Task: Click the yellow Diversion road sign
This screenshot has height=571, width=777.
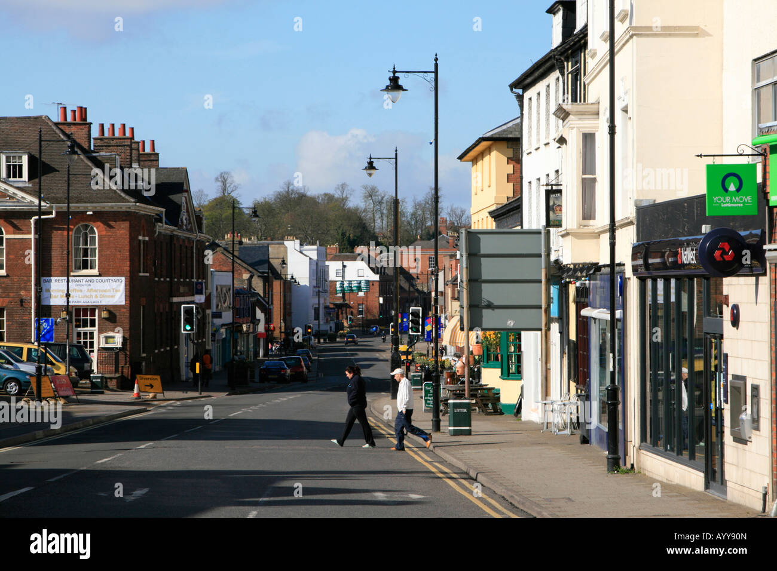Action: tap(149, 384)
